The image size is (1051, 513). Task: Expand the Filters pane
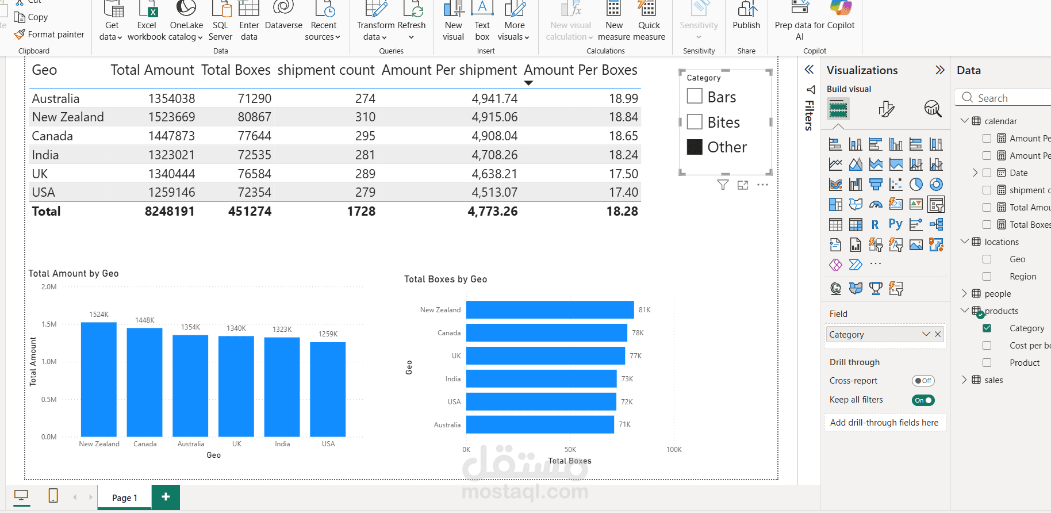(809, 70)
